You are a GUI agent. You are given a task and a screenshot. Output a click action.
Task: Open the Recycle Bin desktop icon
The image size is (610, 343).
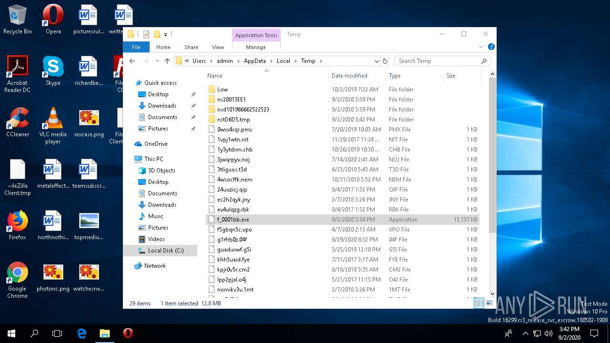(x=18, y=19)
